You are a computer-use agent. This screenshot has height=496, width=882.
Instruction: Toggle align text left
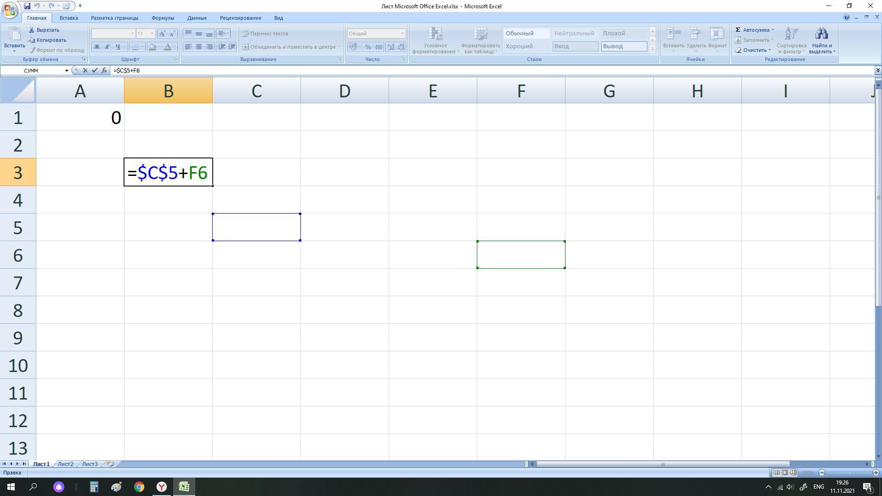(x=188, y=47)
